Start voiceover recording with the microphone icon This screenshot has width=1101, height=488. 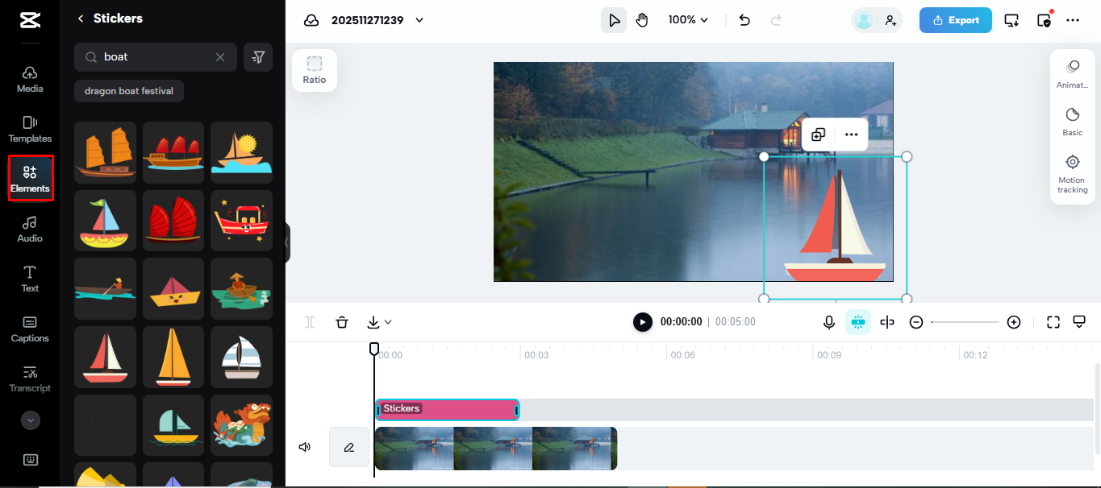tap(829, 321)
